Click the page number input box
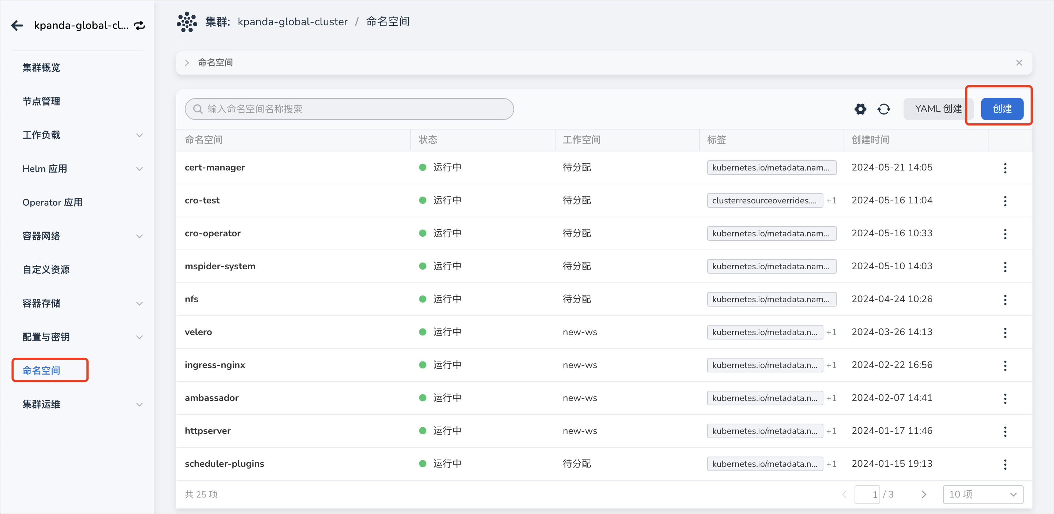 pyautogui.click(x=867, y=494)
